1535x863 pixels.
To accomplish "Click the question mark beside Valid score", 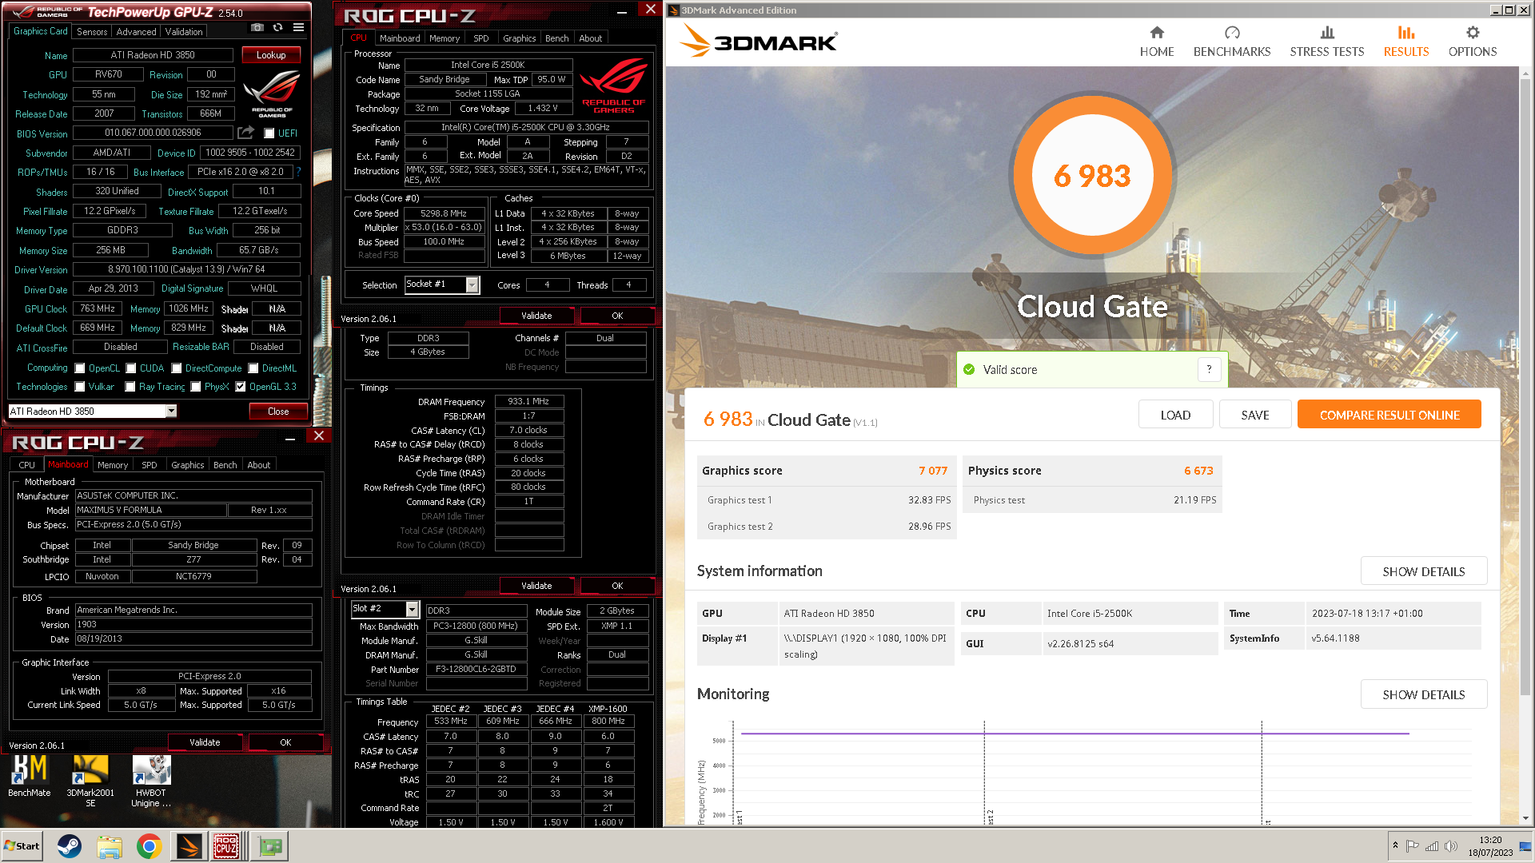I will coord(1209,369).
